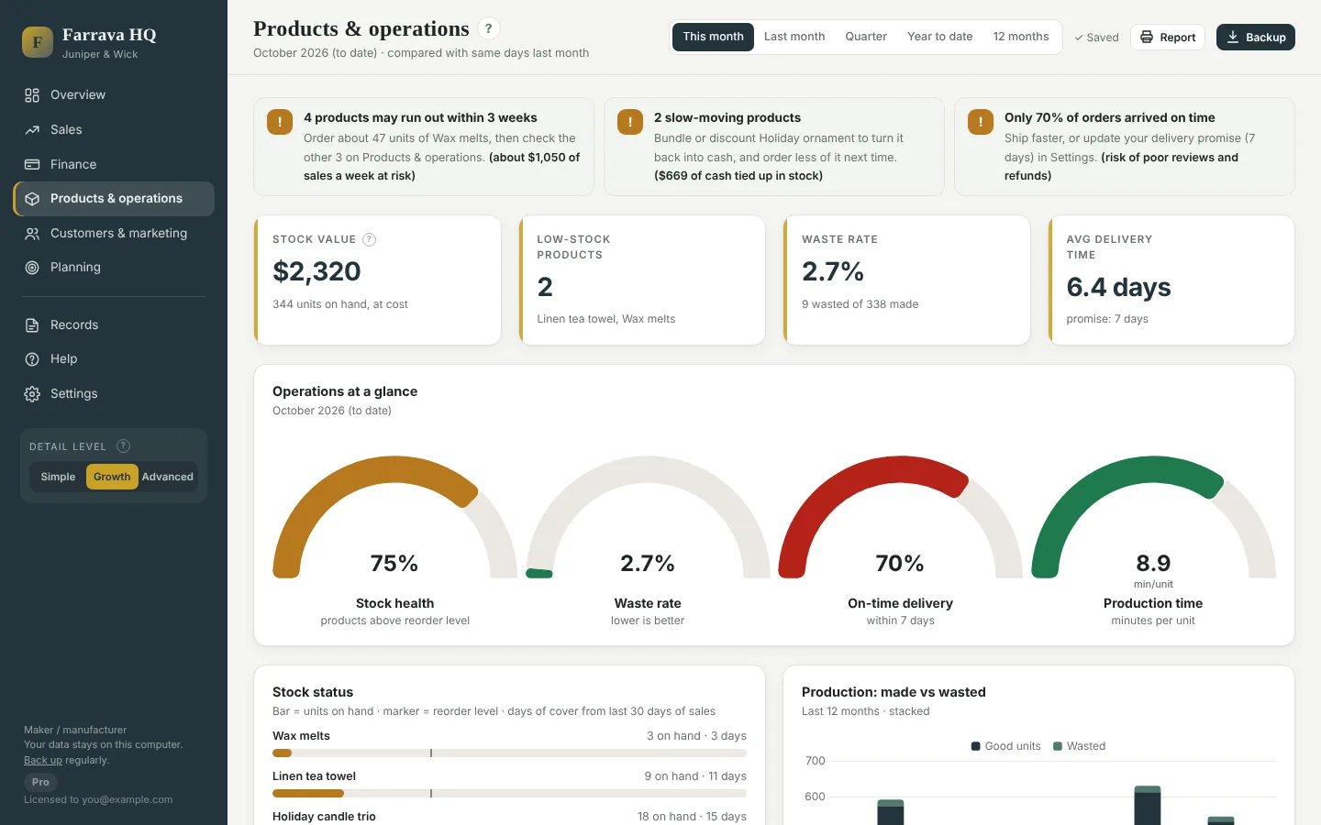Click the Backup download button
This screenshot has width=1321, height=825.
[1256, 38]
